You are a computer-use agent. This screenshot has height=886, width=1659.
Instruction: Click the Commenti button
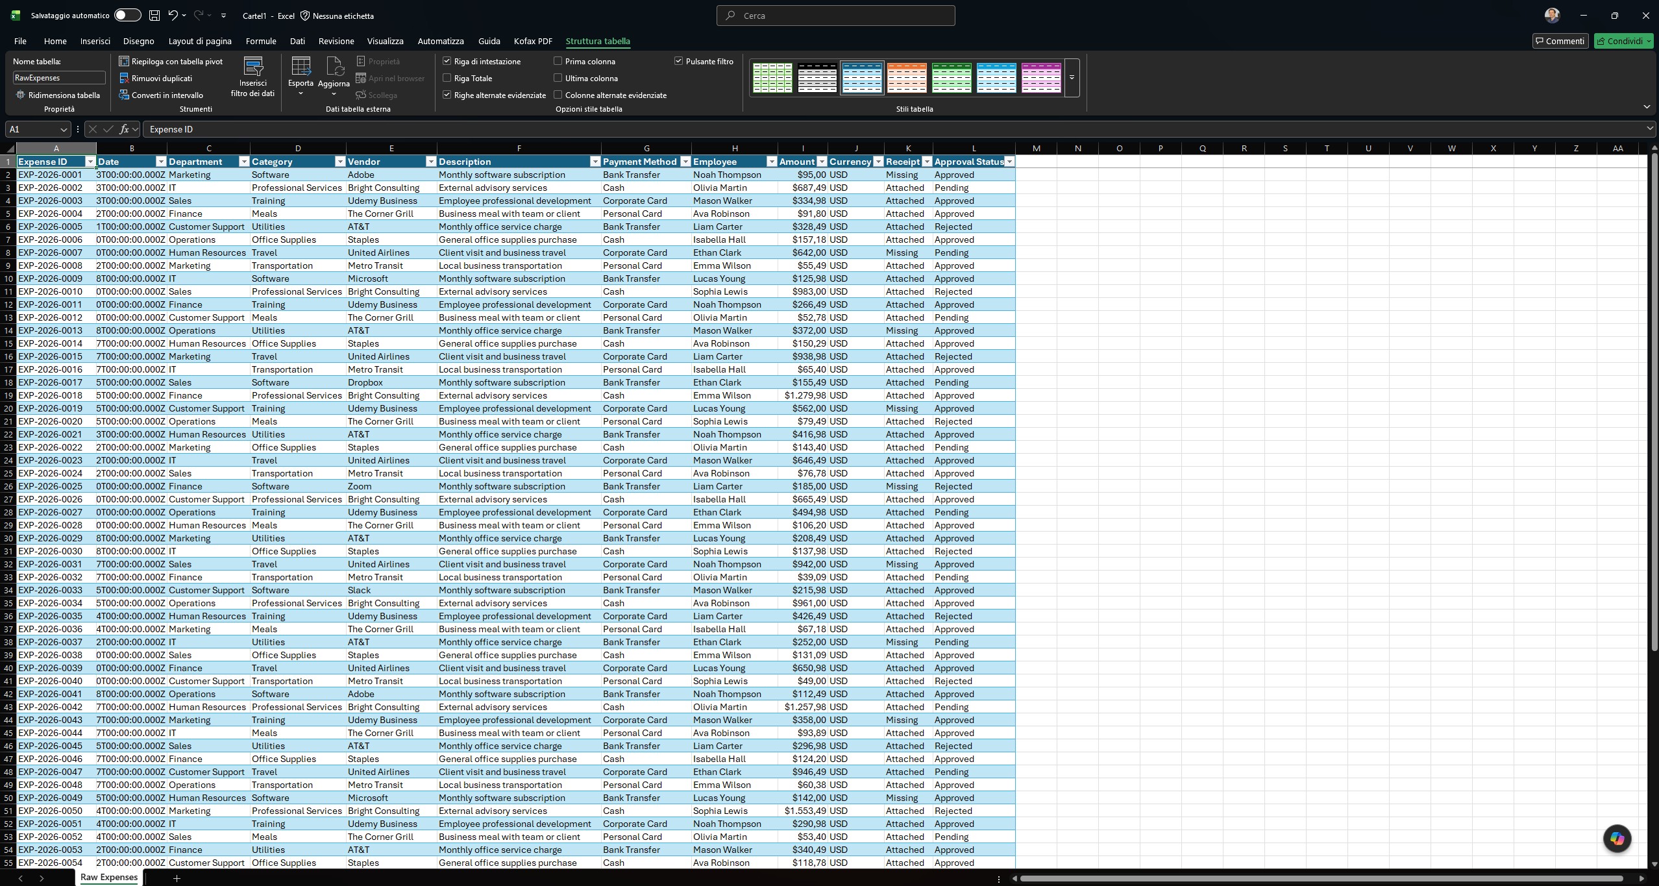click(x=1560, y=41)
